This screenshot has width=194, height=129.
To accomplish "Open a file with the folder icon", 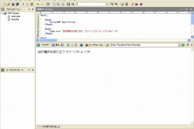I will click(x=8, y=4).
